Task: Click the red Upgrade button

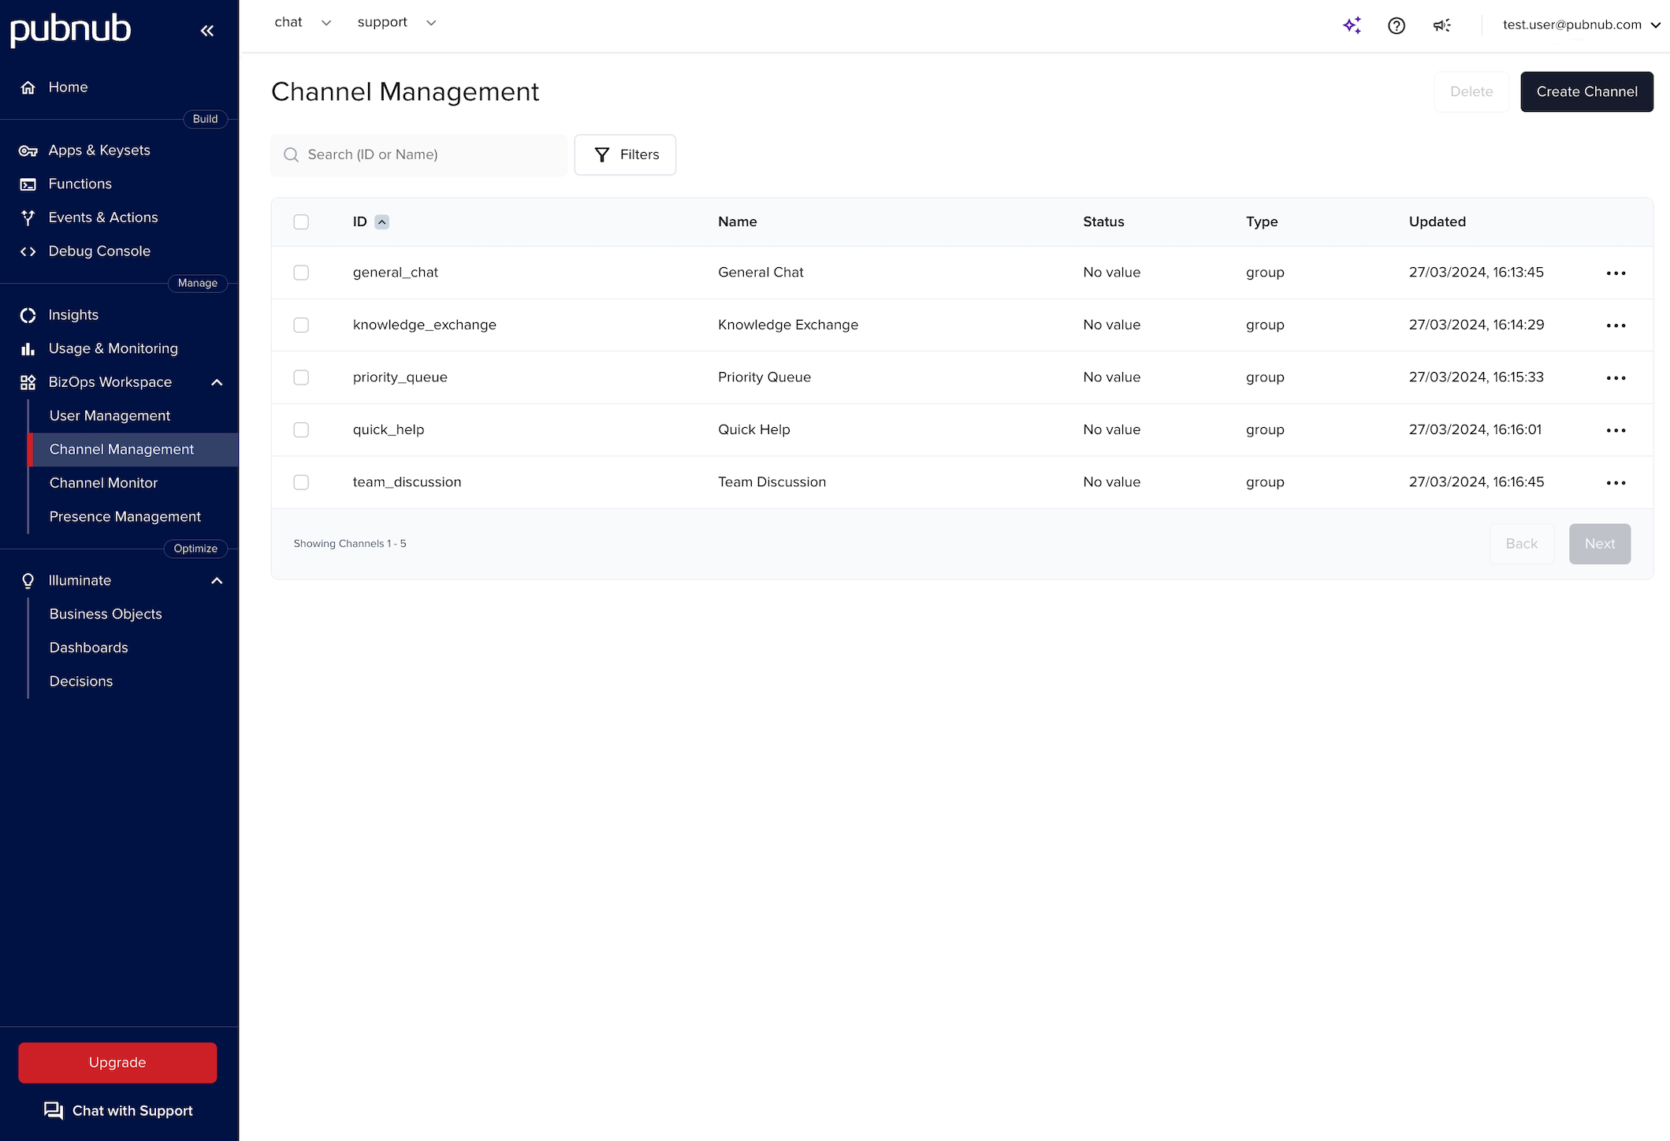Action: tap(117, 1062)
